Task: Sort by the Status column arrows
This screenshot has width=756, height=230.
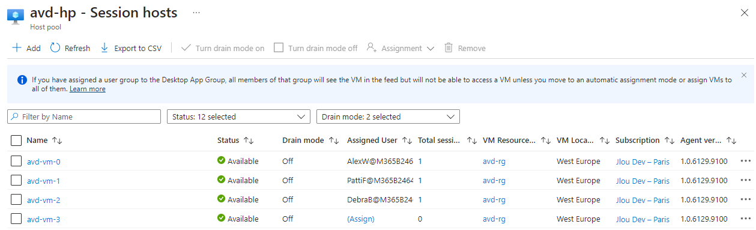Action: (x=249, y=141)
